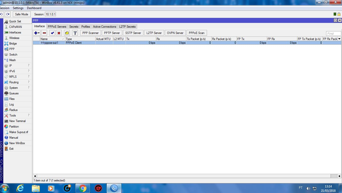Click the Session address field

[x=50, y=14]
